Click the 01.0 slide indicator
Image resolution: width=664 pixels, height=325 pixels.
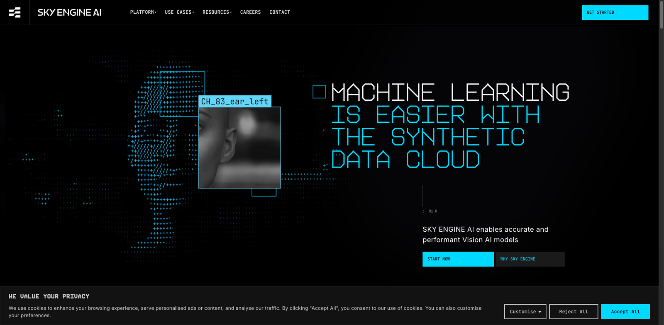[x=432, y=211]
